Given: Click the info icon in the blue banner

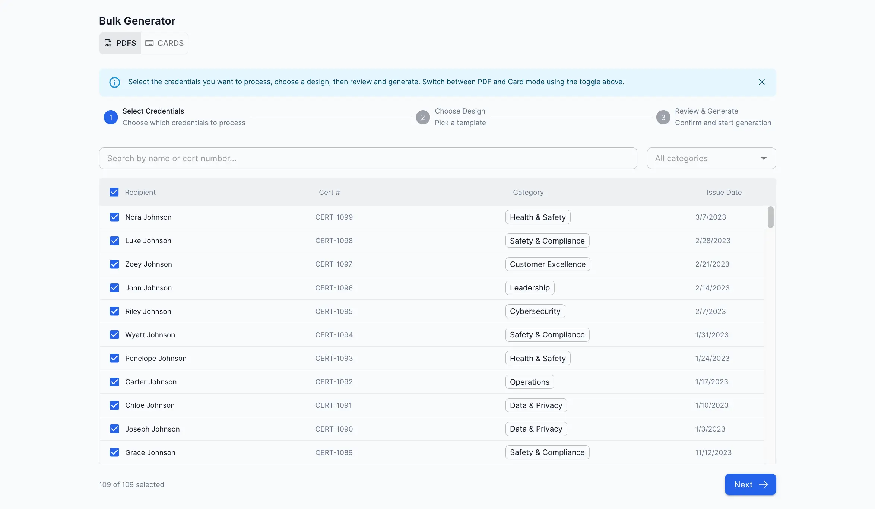Looking at the screenshot, I should (114, 82).
